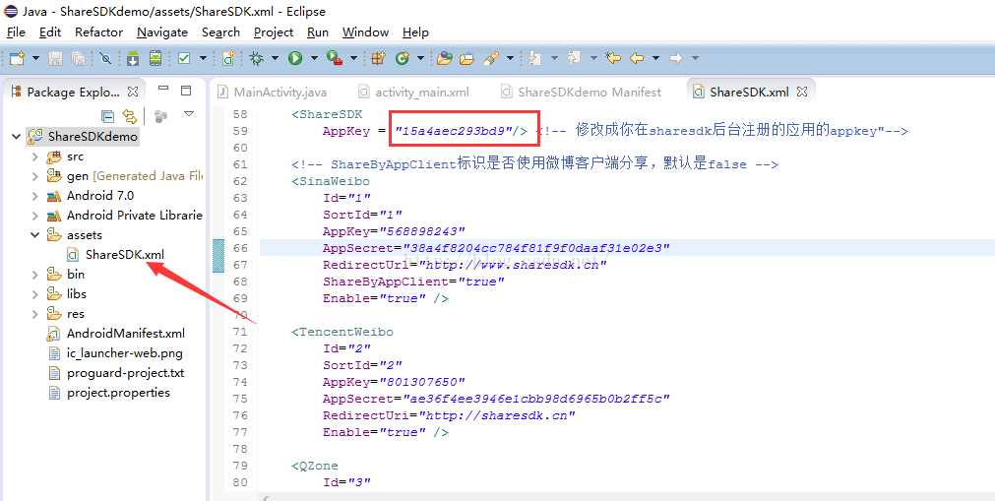Expand the bin folder
Image resolution: width=995 pixels, height=501 pixels.
34,275
